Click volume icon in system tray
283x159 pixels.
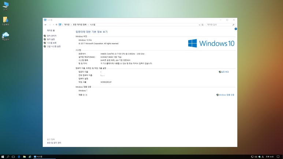(x=256, y=157)
